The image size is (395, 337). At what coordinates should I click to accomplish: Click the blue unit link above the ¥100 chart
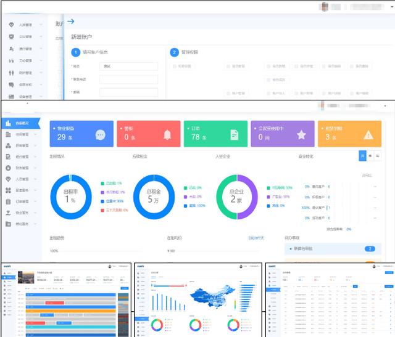[256, 238]
